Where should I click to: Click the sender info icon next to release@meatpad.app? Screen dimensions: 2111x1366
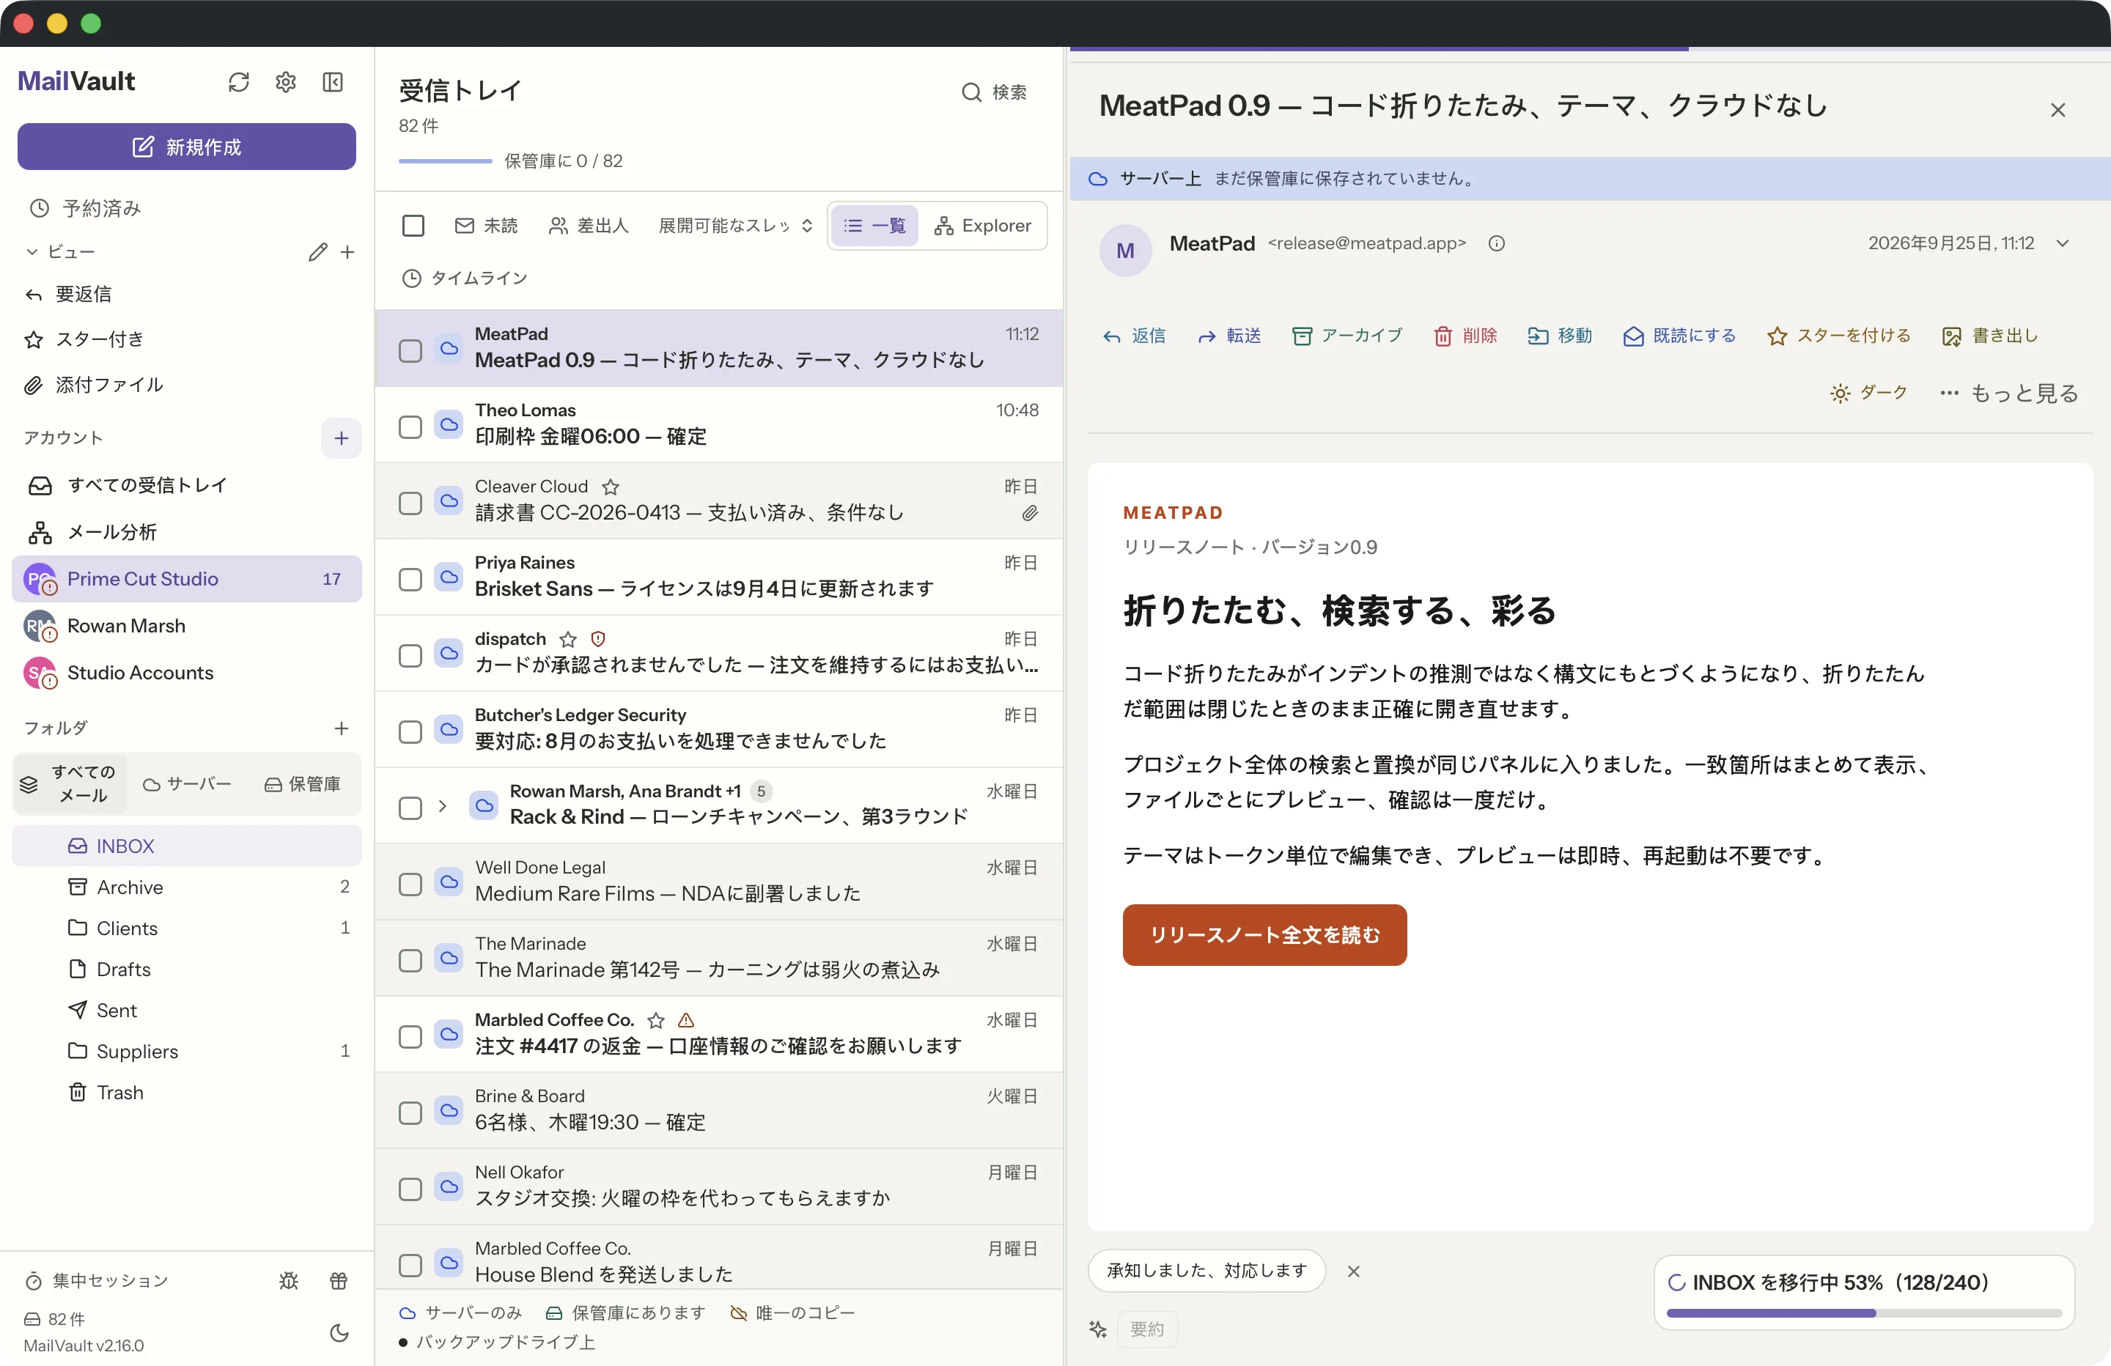[x=1496, y=243]
